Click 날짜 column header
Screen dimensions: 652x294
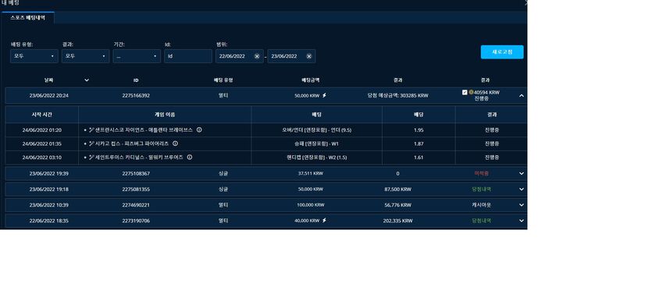(x=48, y=80)
